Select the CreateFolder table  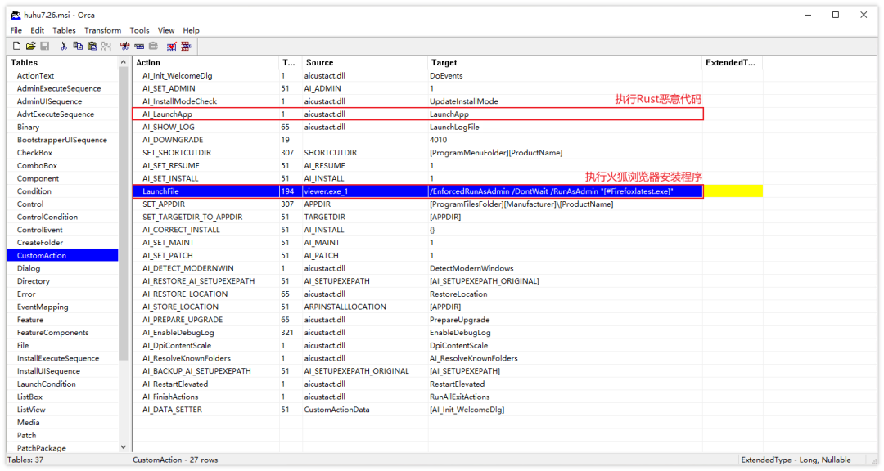point(39,243)
